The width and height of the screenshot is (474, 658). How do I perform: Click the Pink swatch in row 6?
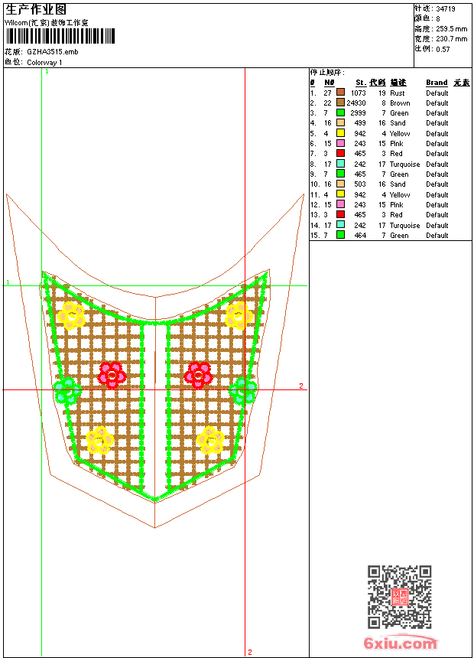tap(340, 144)
